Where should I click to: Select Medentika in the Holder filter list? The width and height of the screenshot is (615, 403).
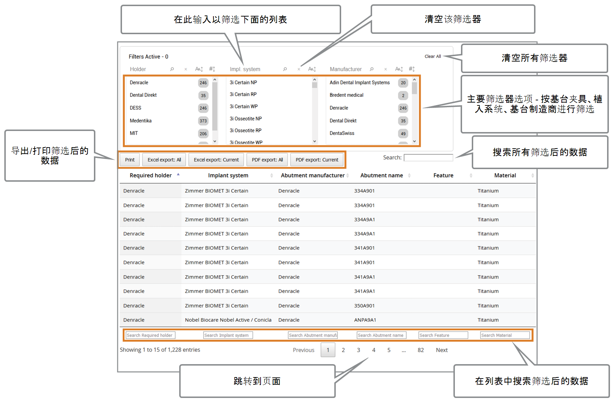(x=141, y=121)
